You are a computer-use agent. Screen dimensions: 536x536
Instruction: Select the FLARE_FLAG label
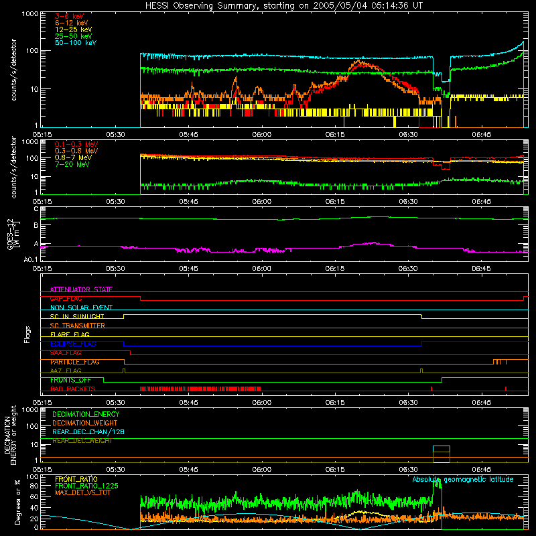70,334
